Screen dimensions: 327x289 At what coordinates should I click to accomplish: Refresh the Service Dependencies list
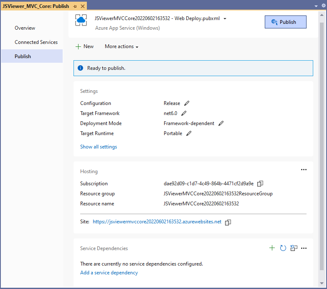coord(283,248)
